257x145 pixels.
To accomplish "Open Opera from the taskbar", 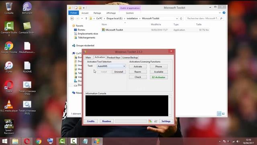I will [x=27, y=141].
